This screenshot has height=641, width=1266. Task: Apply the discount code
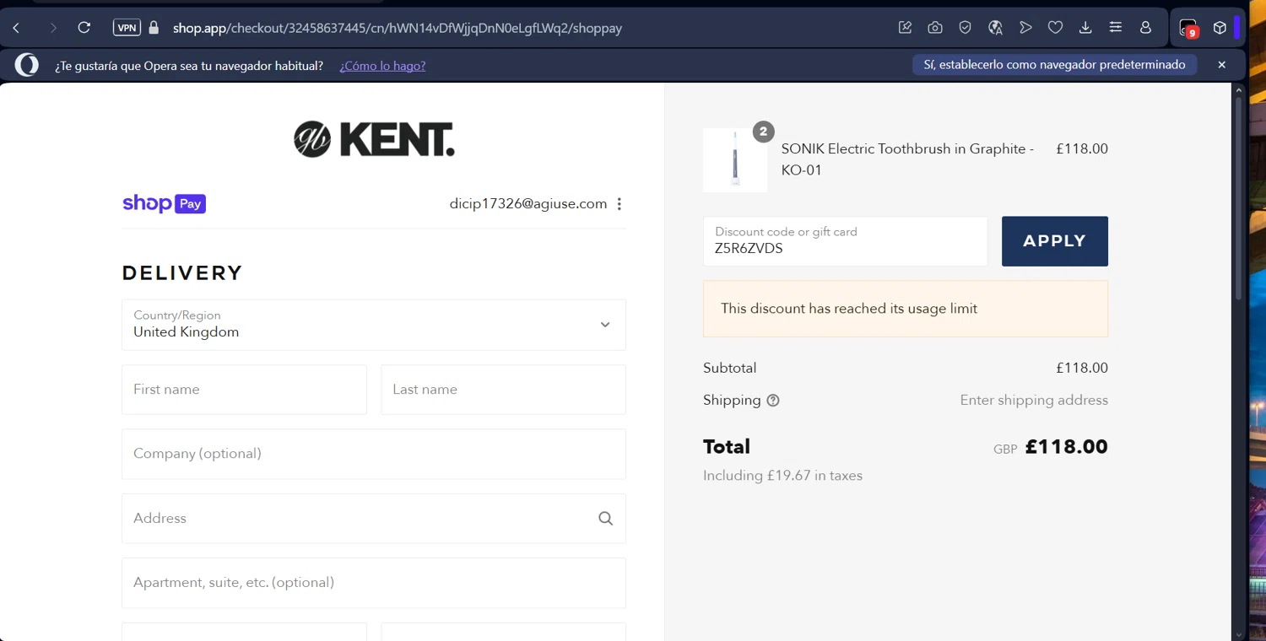1055,241
